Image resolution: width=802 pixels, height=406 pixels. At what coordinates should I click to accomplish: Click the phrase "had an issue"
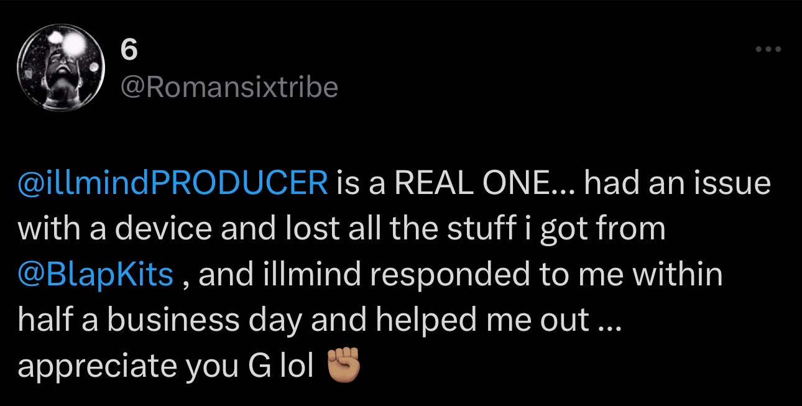coord(677,183)
